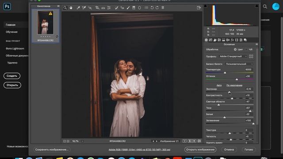Open the Calibration panel tab
Image resolution: width=283 pixels, height=159 pixels.
[x=237, y=40]
